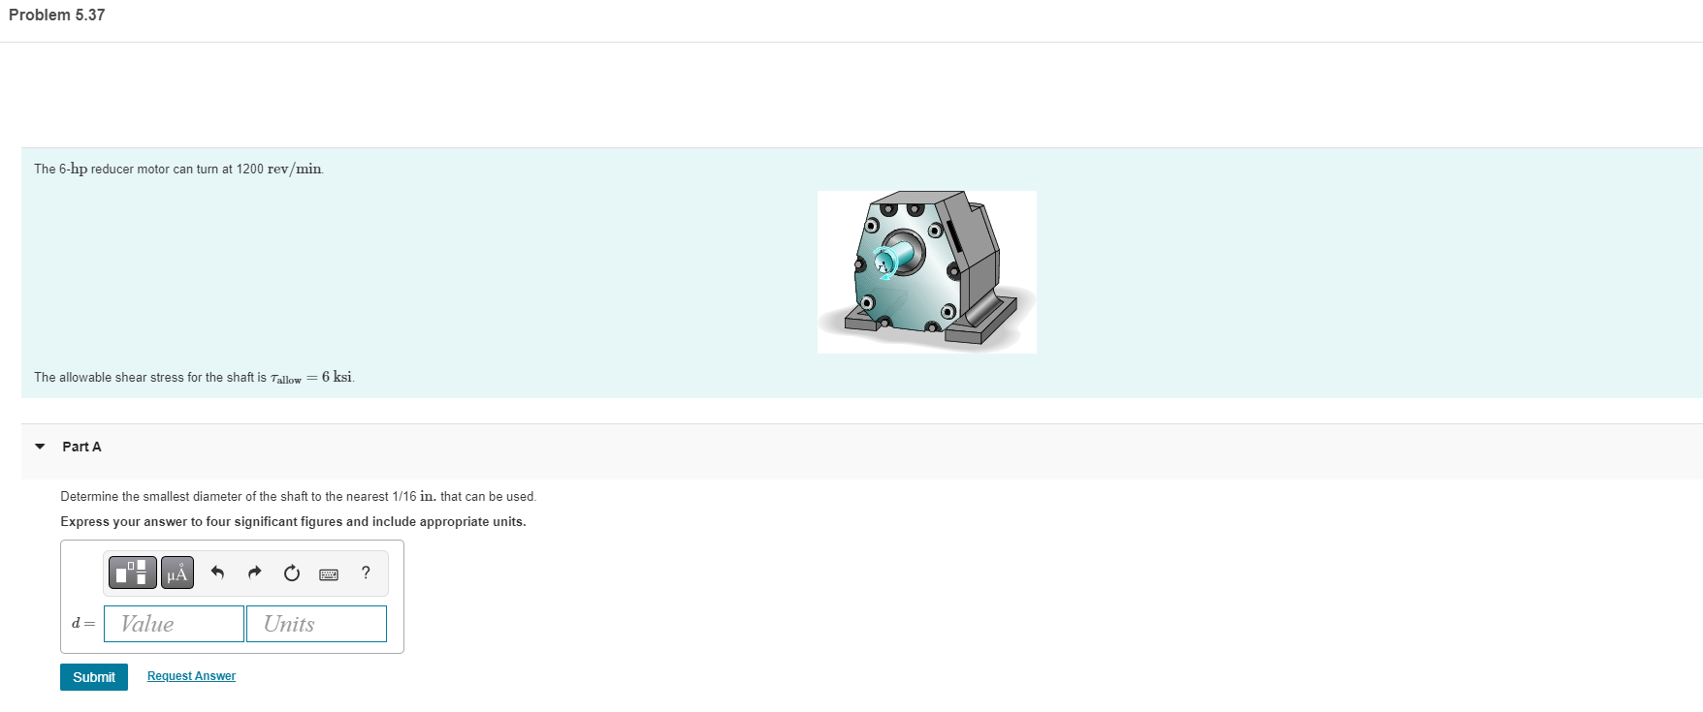1703x712 pixels.
Task: Collapse Part A using the triangle
Action: tap(40, 447)
